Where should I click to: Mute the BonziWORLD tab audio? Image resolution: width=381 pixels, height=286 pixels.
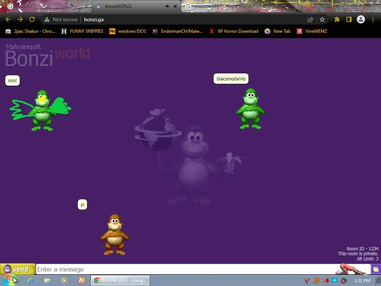[167, 6]
